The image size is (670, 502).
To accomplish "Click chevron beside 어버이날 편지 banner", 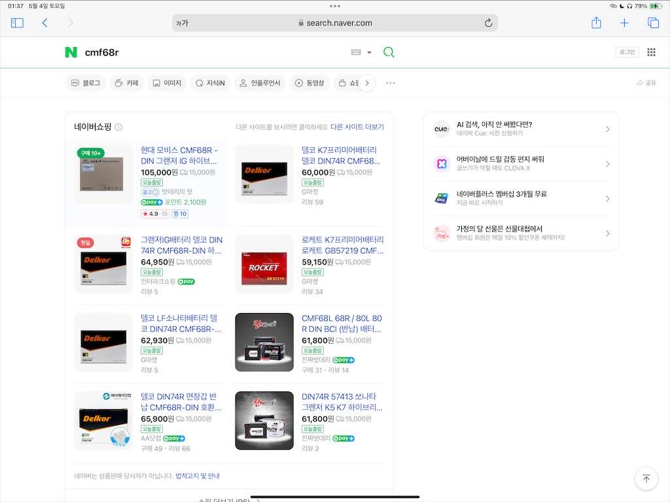I will point(608,163).
